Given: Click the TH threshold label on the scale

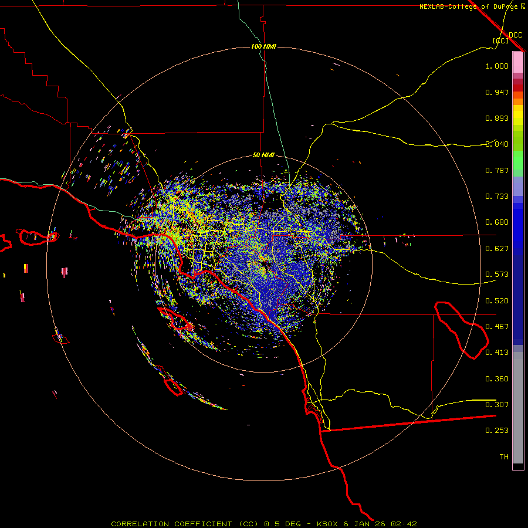Looking at the screenshot, I should [x=504, y=457].
